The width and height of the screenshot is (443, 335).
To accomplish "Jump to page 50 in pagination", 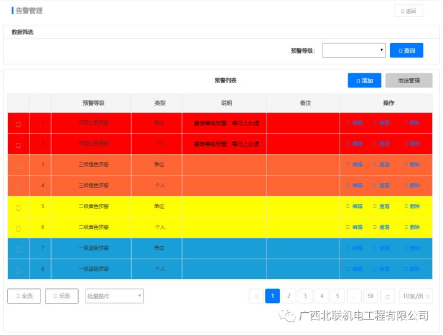I will click(x=370, y=296).
